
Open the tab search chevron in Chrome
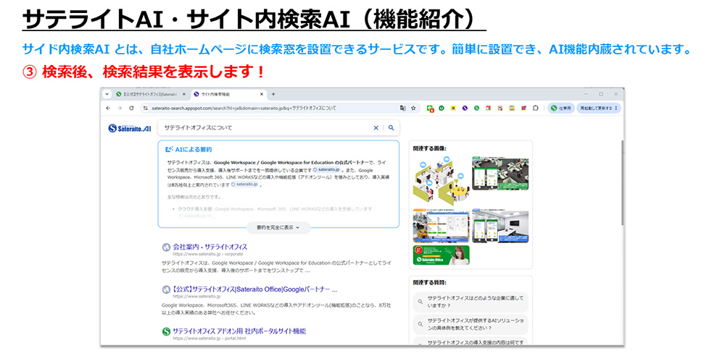tap(107, 94)
